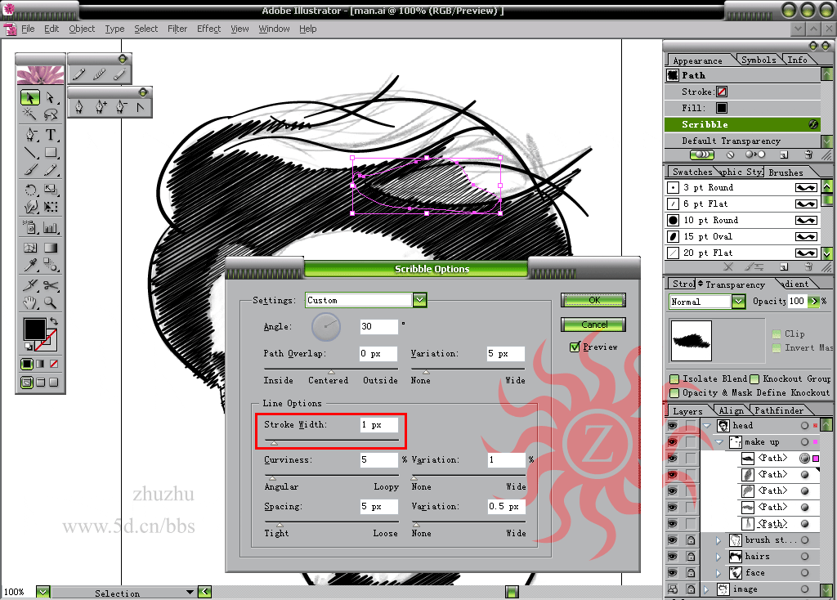
Task: Open the Settings dropdown showing Custom
Action: coord(419,300)
